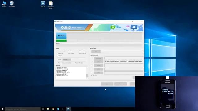This screenshot has height=111, width=198.
Task: Click the PDA file path field
Action: [124, 61]
